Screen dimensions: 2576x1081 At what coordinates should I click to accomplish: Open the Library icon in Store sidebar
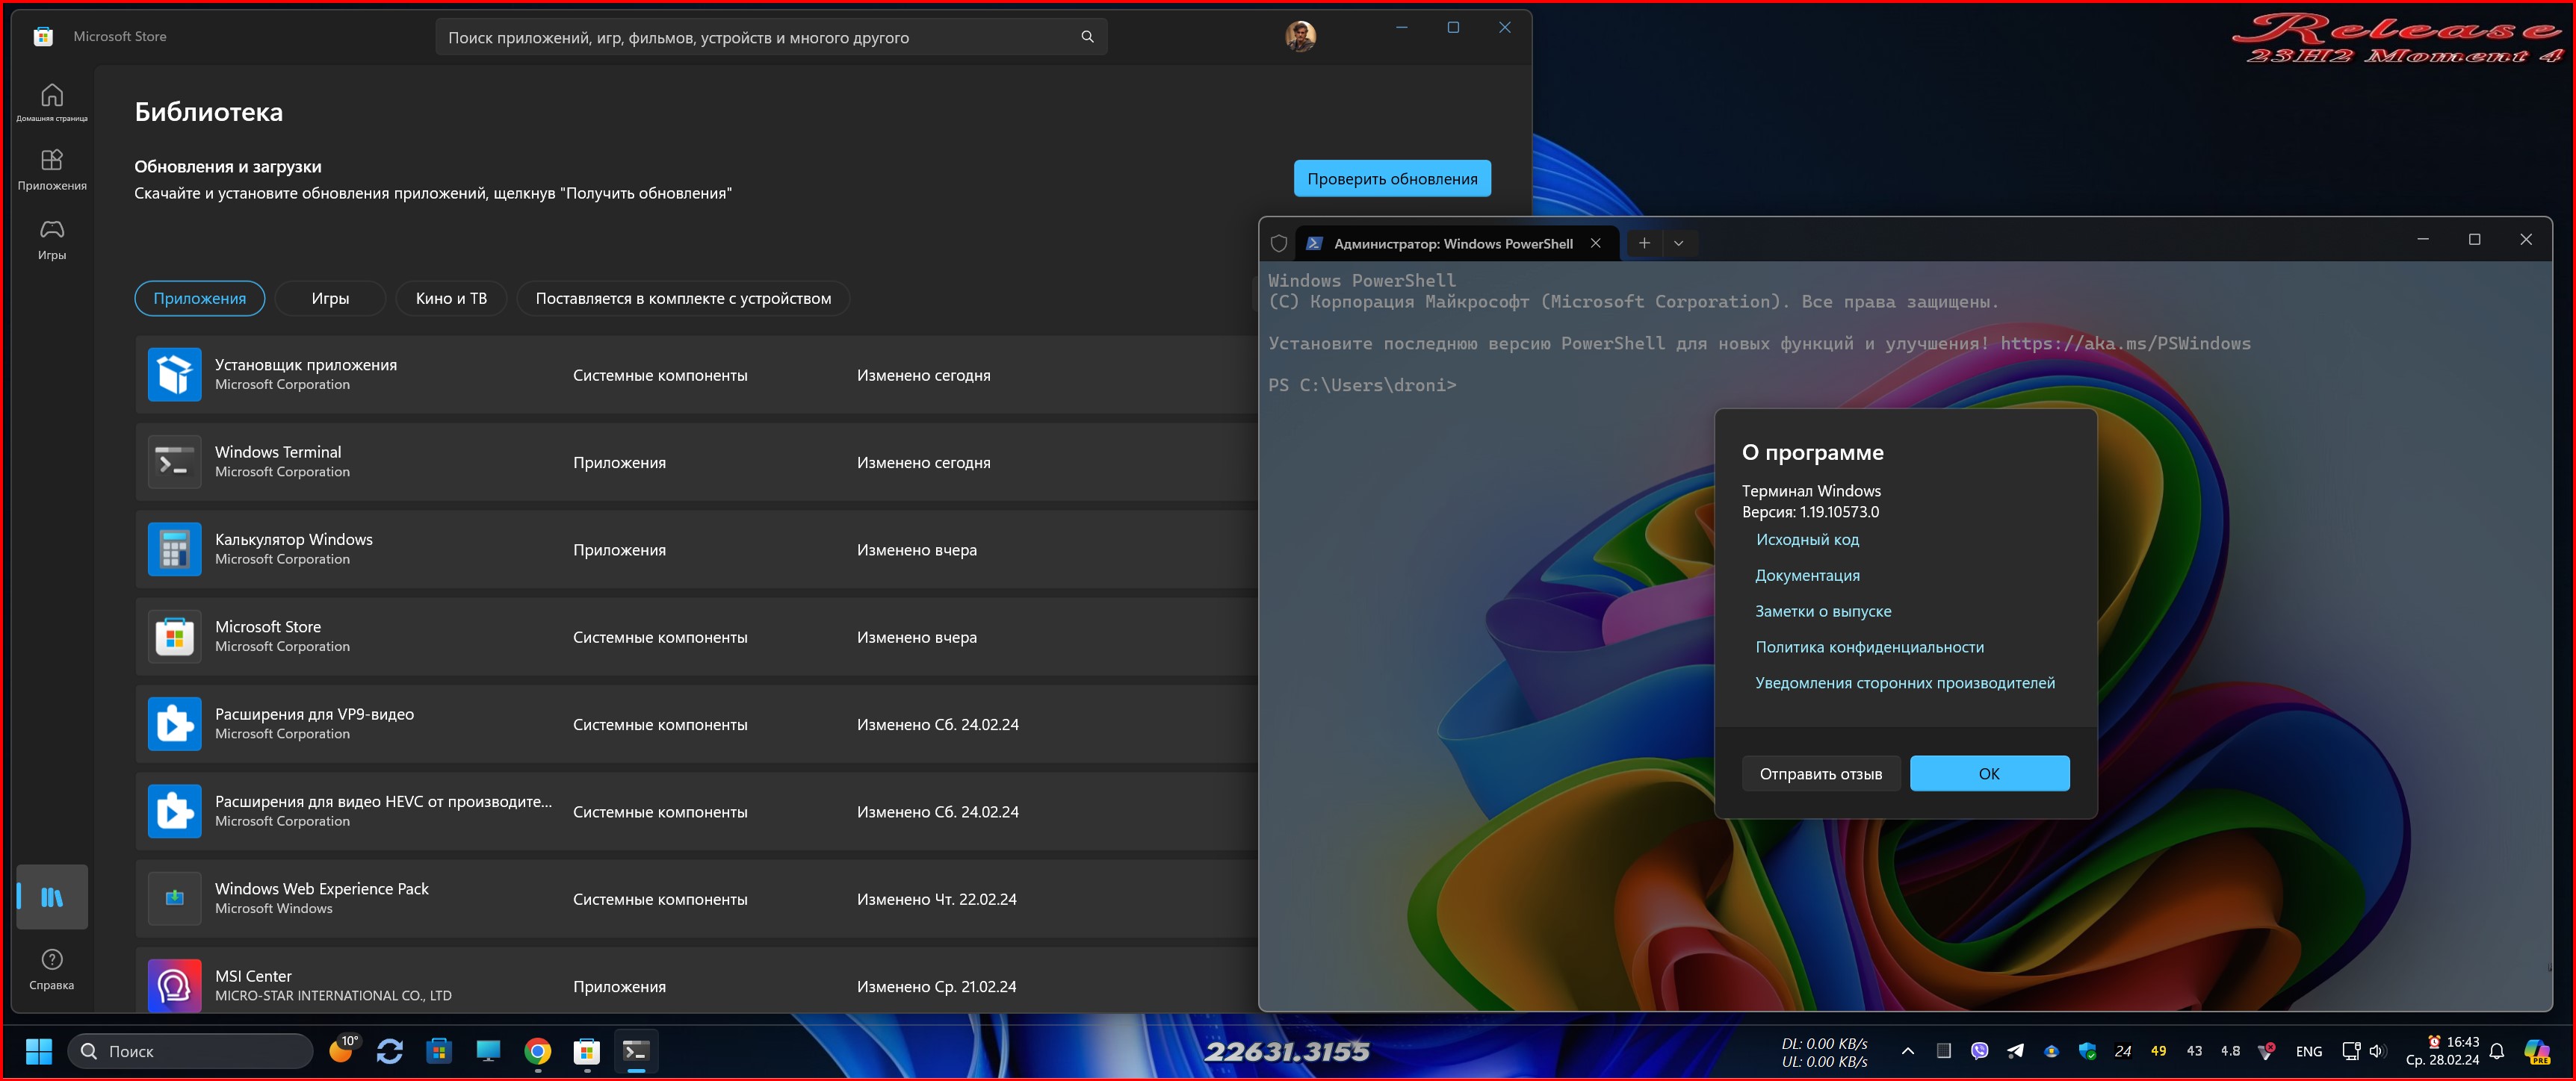click(52, 896)
